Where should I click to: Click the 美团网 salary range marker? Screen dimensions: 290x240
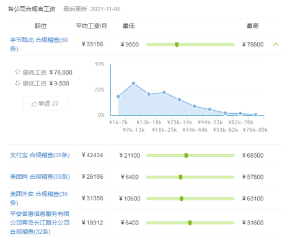click(x=180, y=177)
